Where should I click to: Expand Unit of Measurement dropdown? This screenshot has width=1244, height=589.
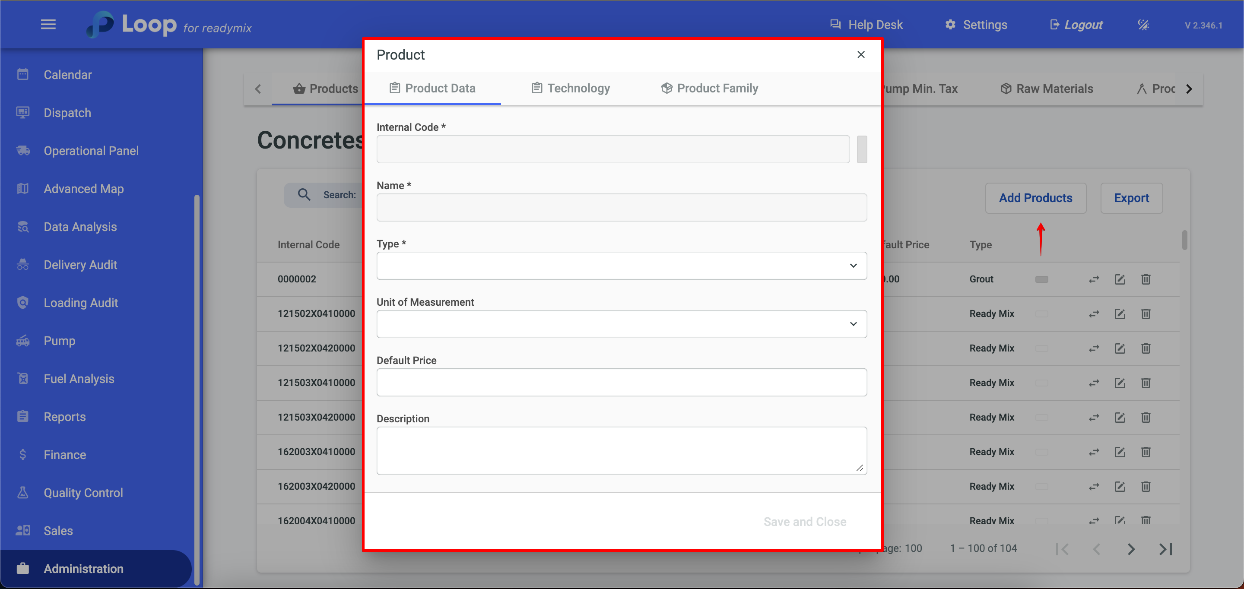pos(621,324)
